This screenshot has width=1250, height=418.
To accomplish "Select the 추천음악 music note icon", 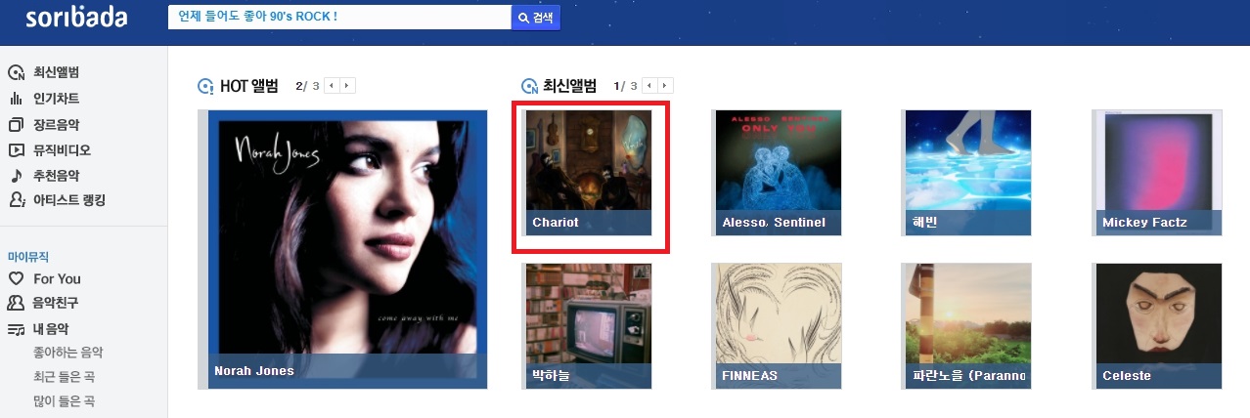I will [x=16, y=176].
